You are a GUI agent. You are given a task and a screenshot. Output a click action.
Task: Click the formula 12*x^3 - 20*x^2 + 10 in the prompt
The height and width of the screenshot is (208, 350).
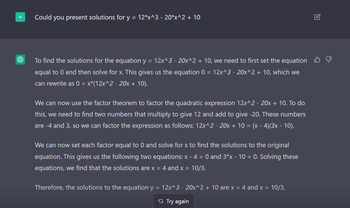pos(169,17)
